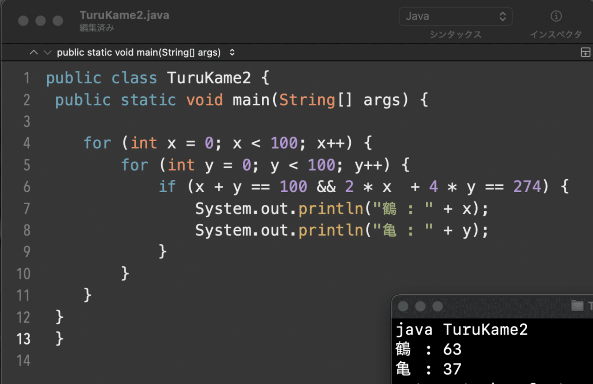Click the closing brace on line 9
This screenshot has height=384, width=593.
tap(163, 252)
